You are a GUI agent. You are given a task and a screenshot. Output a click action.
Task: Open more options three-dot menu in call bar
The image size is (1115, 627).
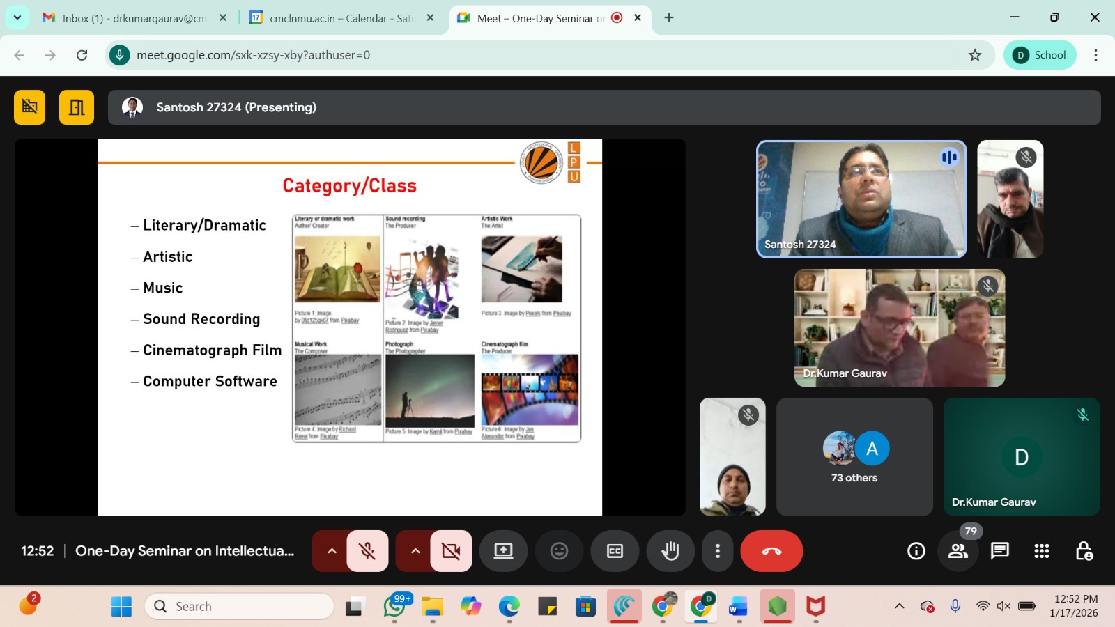tap(717, 551)
